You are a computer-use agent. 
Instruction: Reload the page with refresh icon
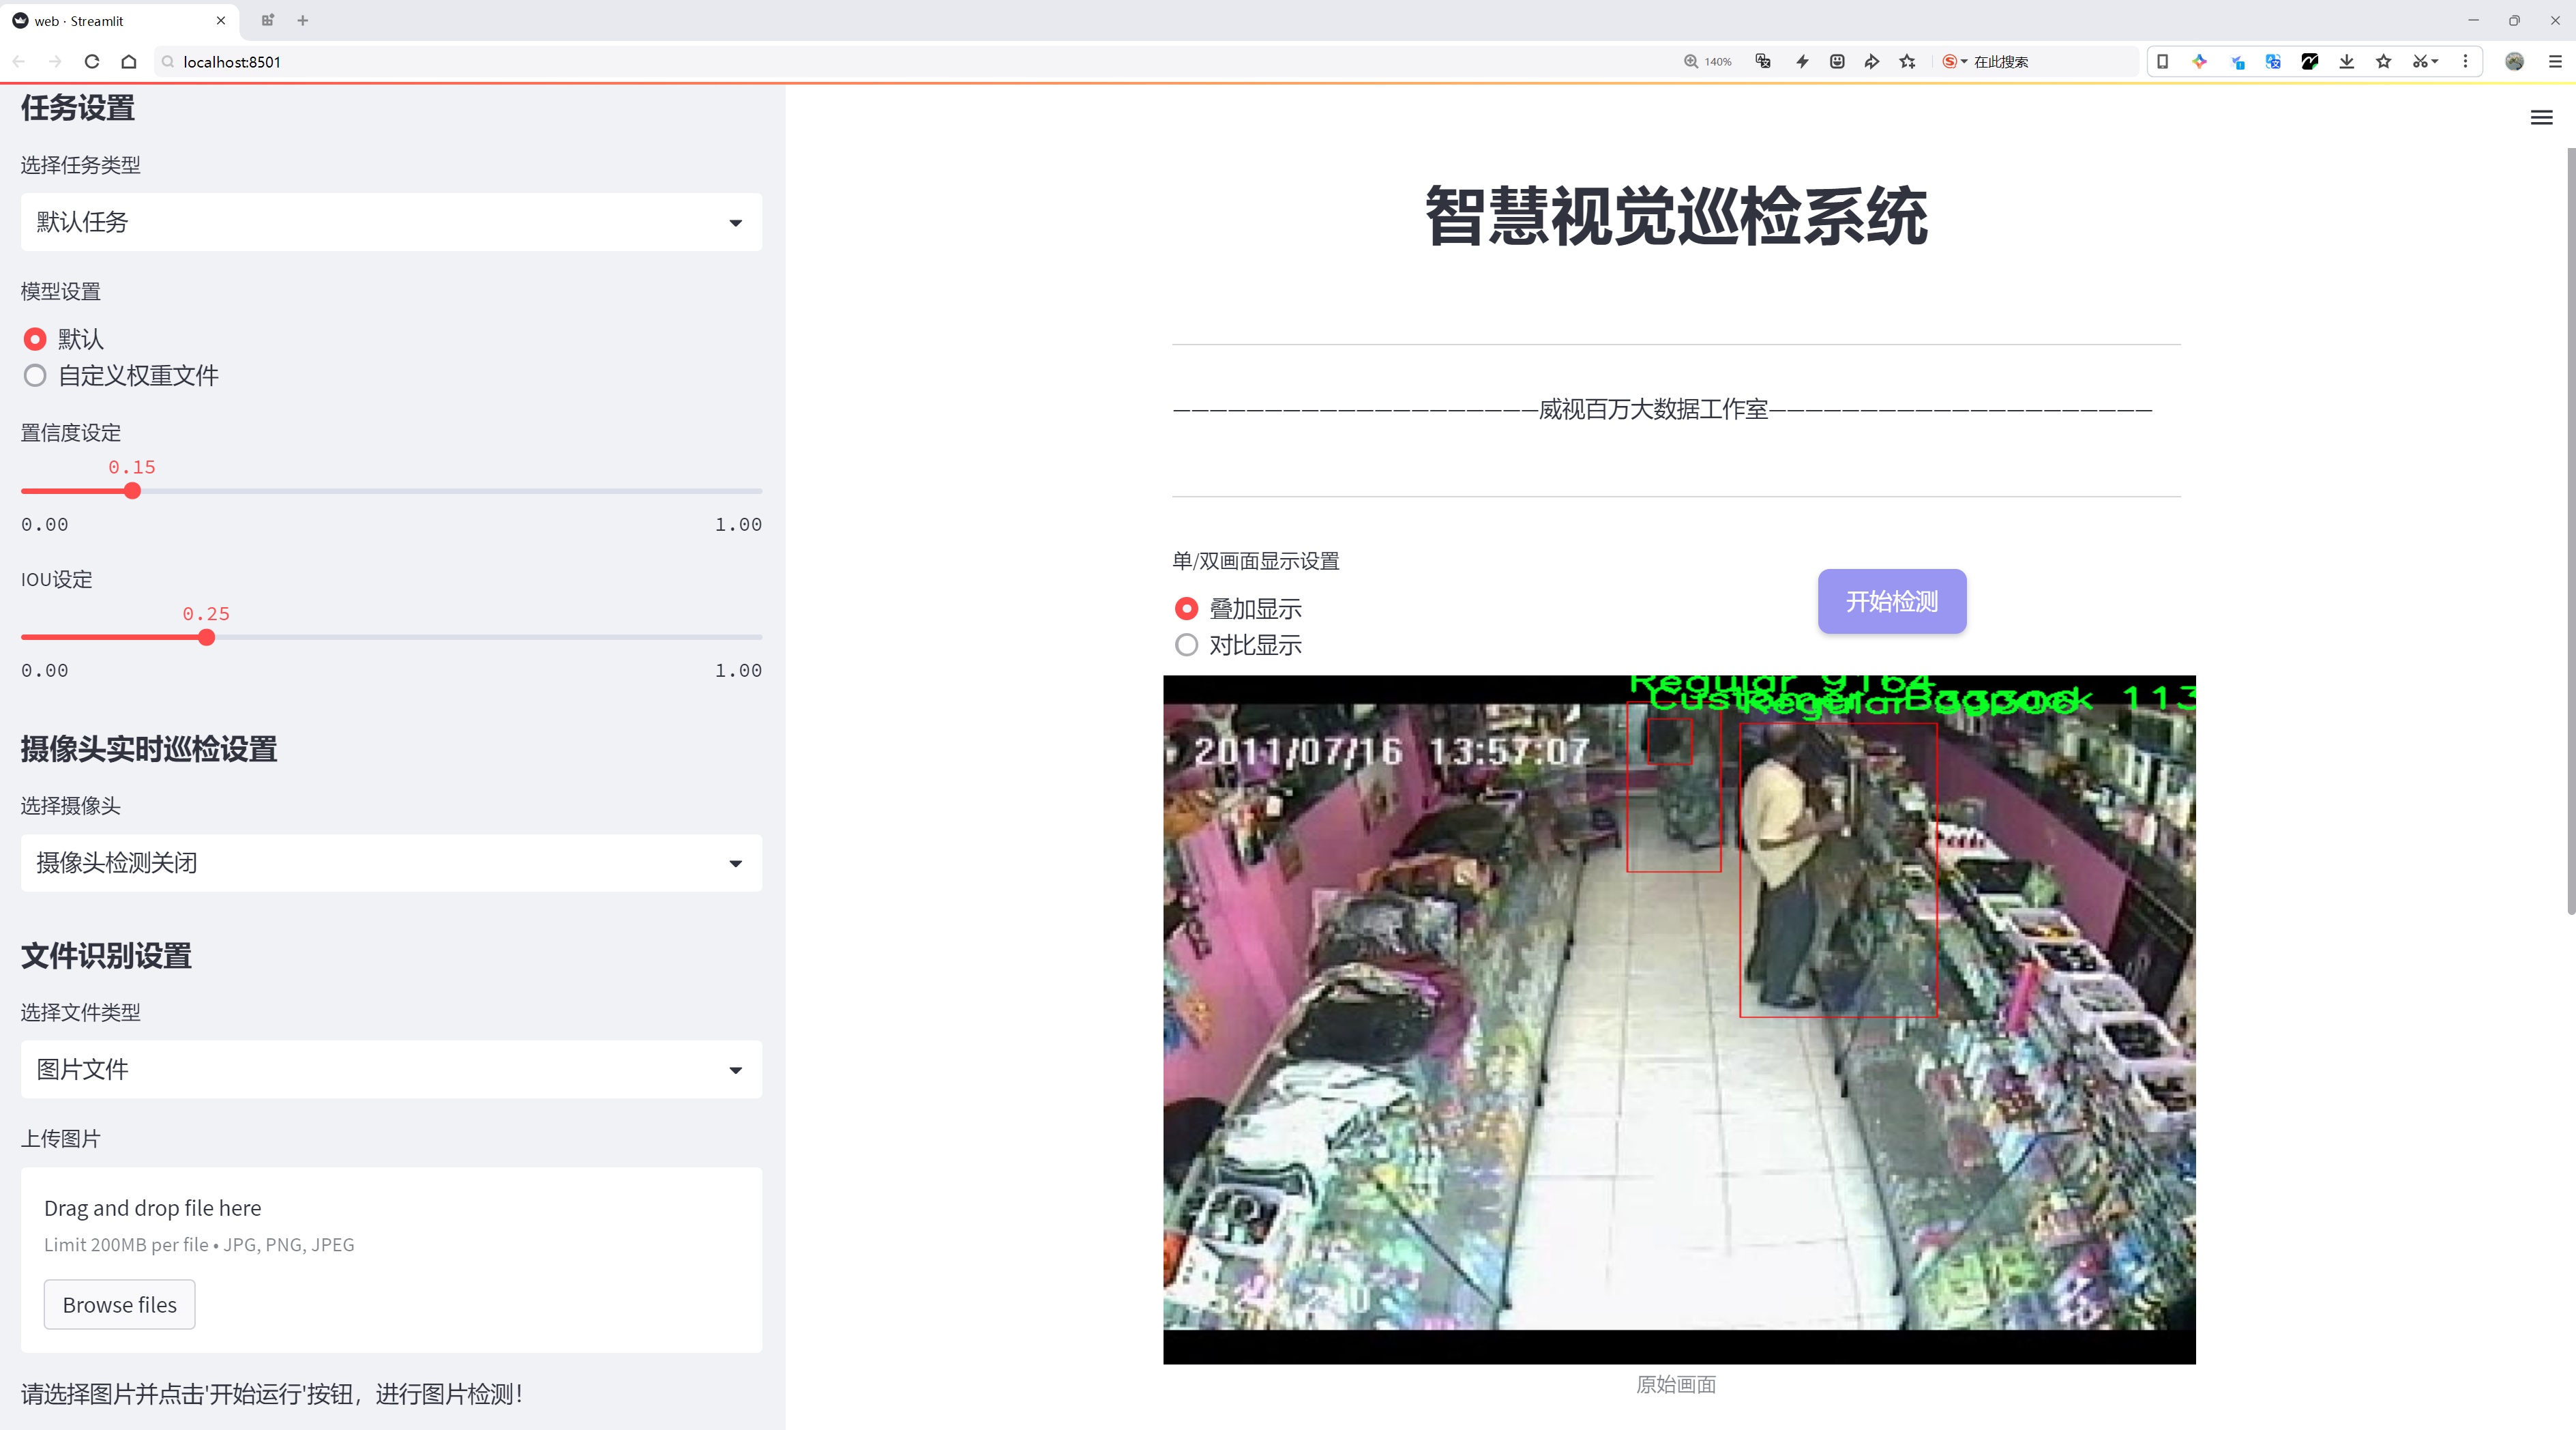(92, 62)
